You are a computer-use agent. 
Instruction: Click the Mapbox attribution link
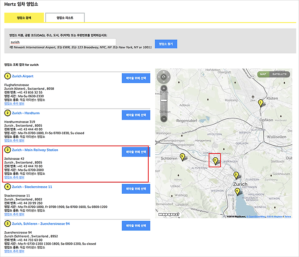[x=274, y=216]
